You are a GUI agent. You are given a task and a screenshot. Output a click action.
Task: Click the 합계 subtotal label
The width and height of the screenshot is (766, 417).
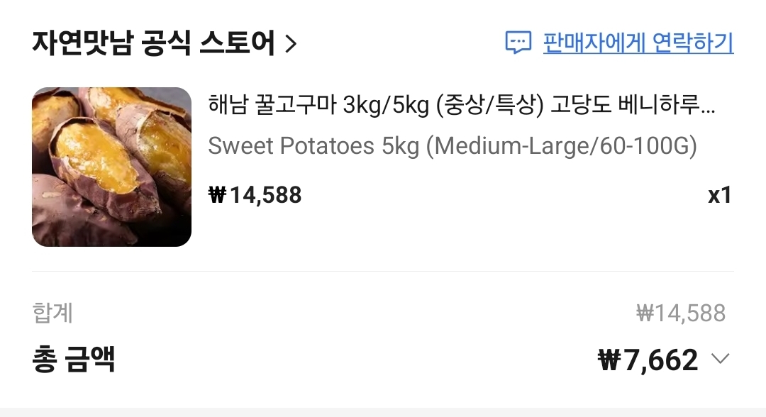click(x=52, y=313)
